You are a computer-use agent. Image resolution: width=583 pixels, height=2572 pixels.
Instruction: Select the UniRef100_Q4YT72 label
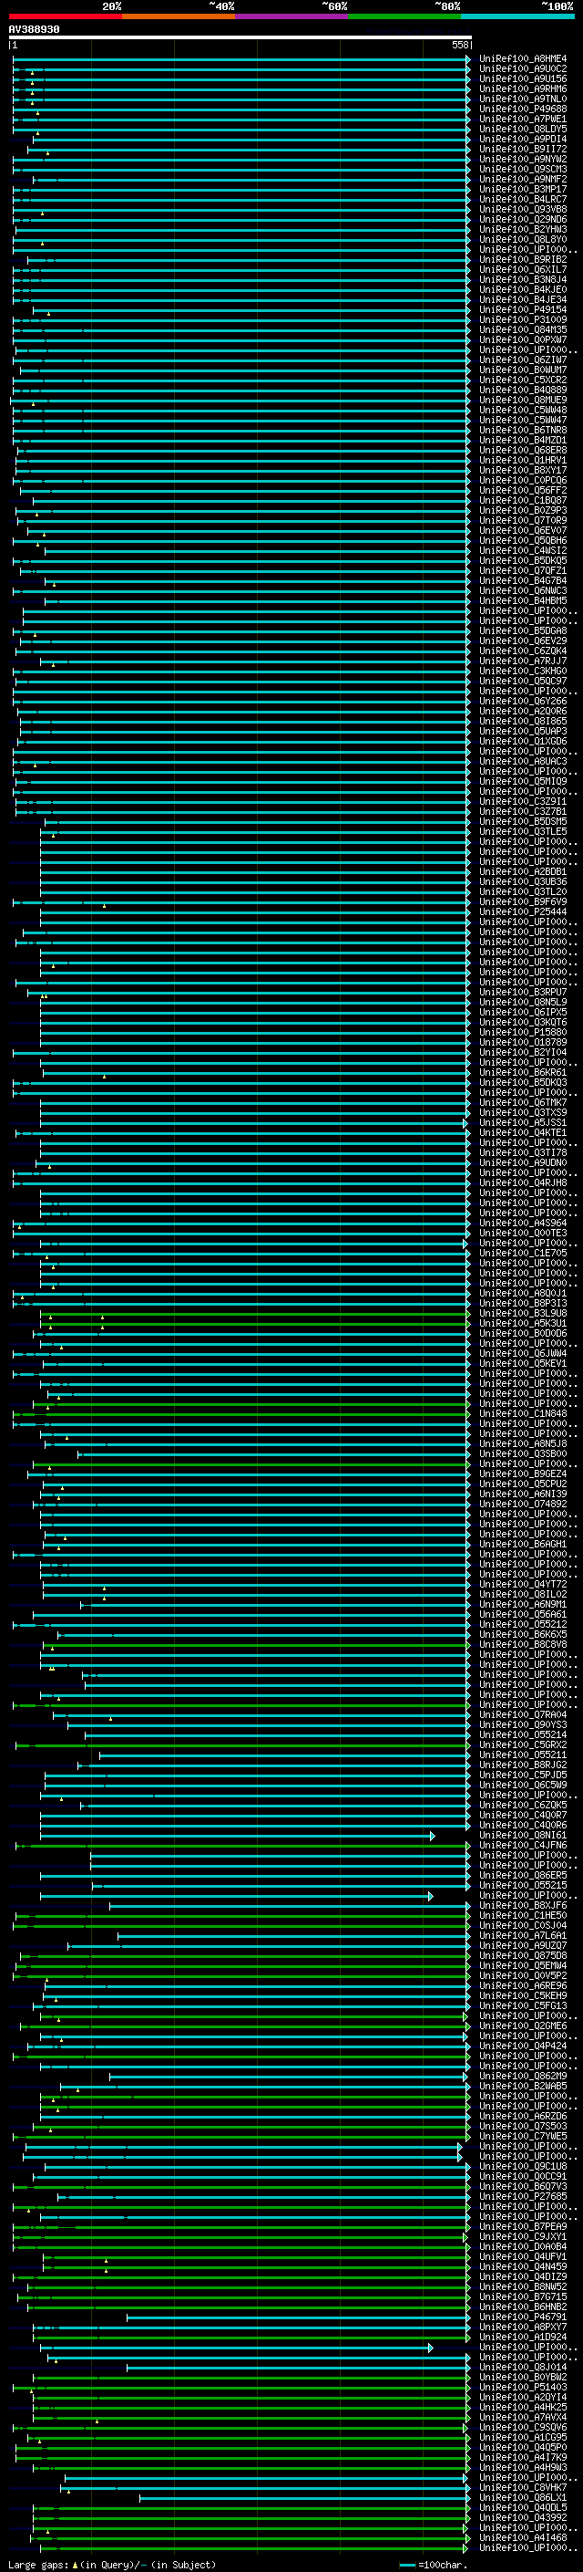point(523,1585)
